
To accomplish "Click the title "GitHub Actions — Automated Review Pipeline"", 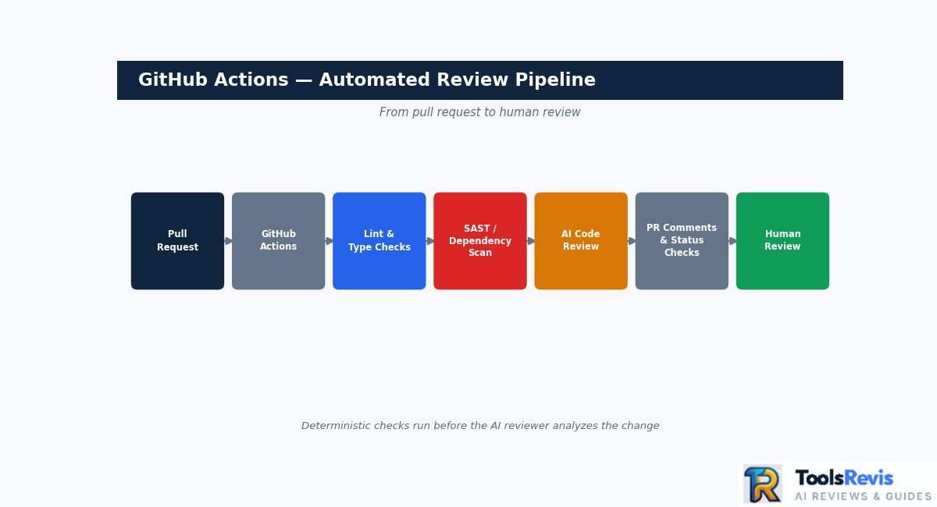I will (x=367, y=80).
